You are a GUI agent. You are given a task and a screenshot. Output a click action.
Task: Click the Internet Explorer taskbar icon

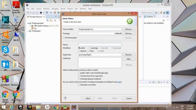click(x=12, y=107)
